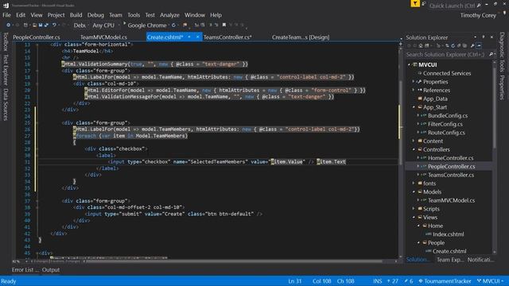Toggle the INS insert mode indicator
Viewport: 509px width, 286px height.
pyautogui.click(x=378, y=281)
